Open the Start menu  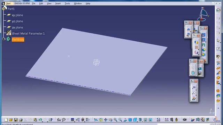8,3
